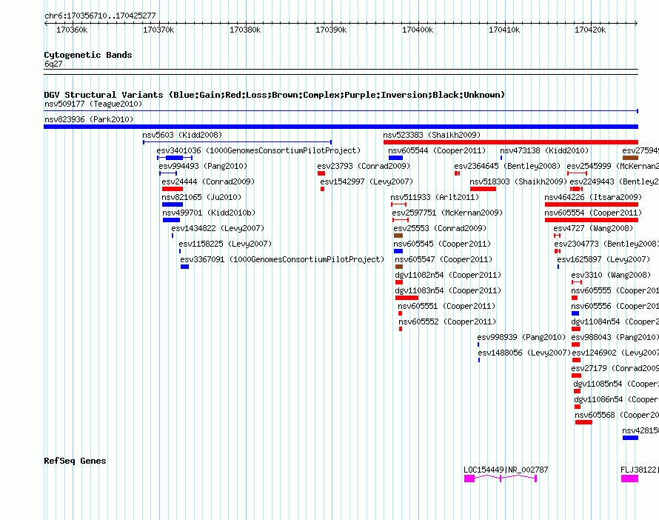Click esv1625897 (Levy2007) label
The width and height of the screenshot is (659, 520).
(603, 259)
